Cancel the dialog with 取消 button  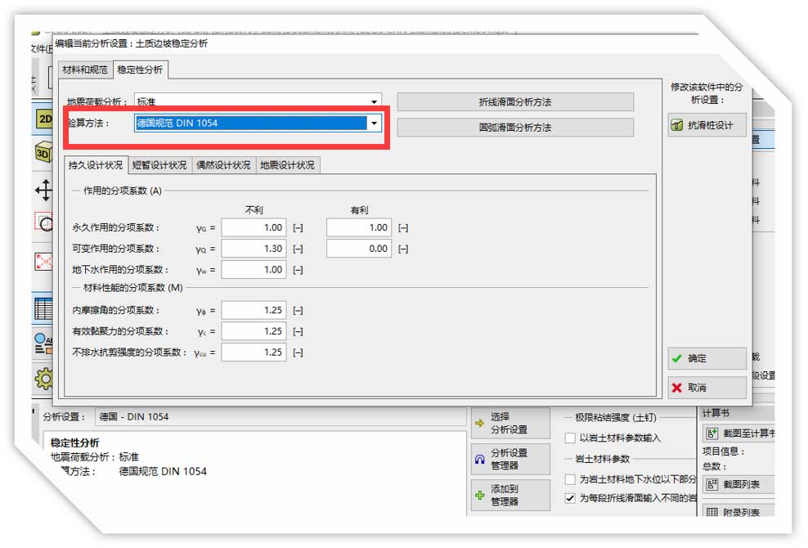(x=707, y=388)
